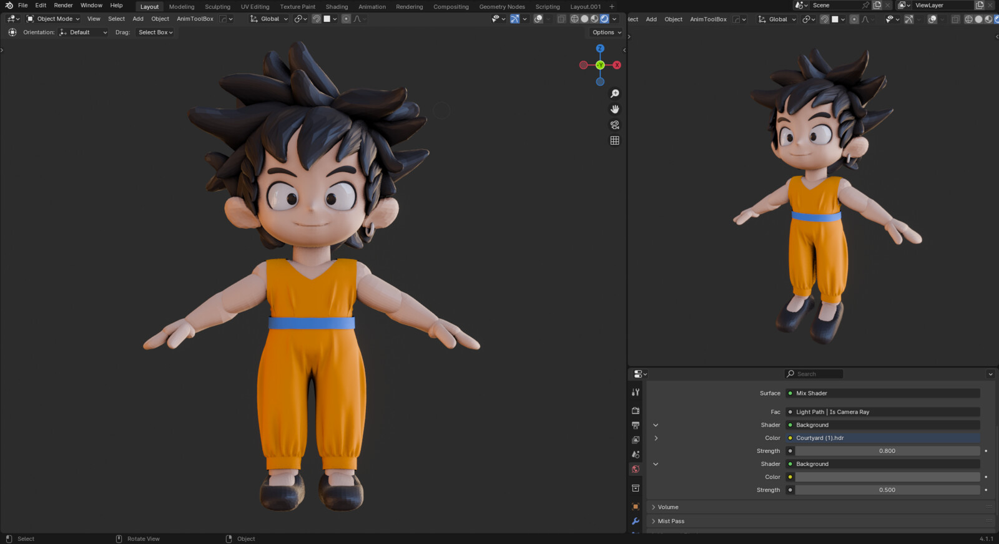
Task: Click the blue Z axis on the navigation gizmo
Action: click(600, 48)
